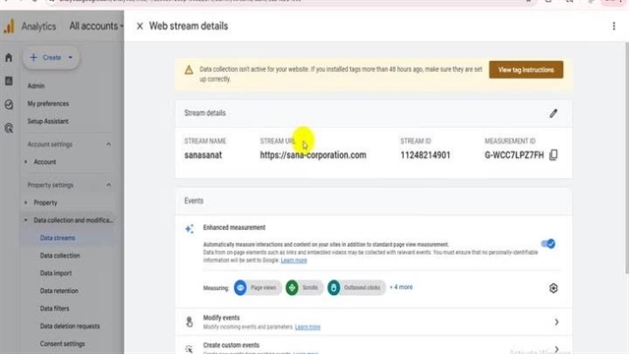Click View tag instructions button
629x354 pixels.
click(x=526, y=70)
